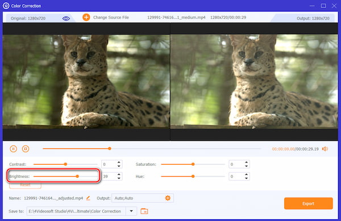The image size is (341, 221).
Task: Click Output: 1280x720 label
Action: point(313,19)
